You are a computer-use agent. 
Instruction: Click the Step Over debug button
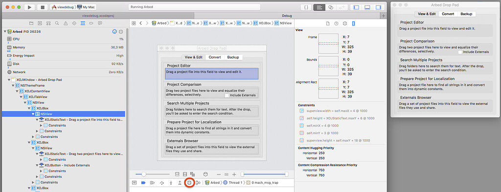coord(161,183)
